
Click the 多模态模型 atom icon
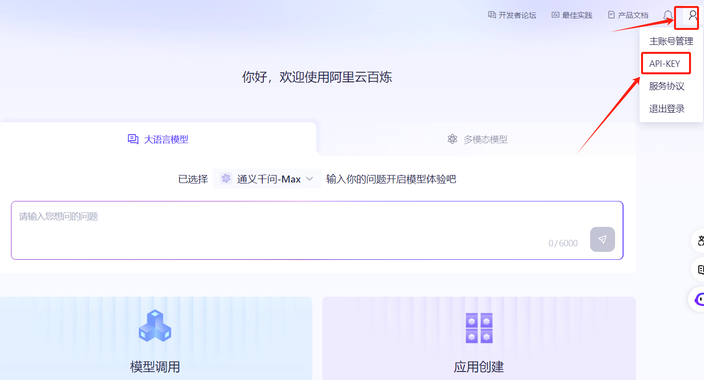[453, 139]
